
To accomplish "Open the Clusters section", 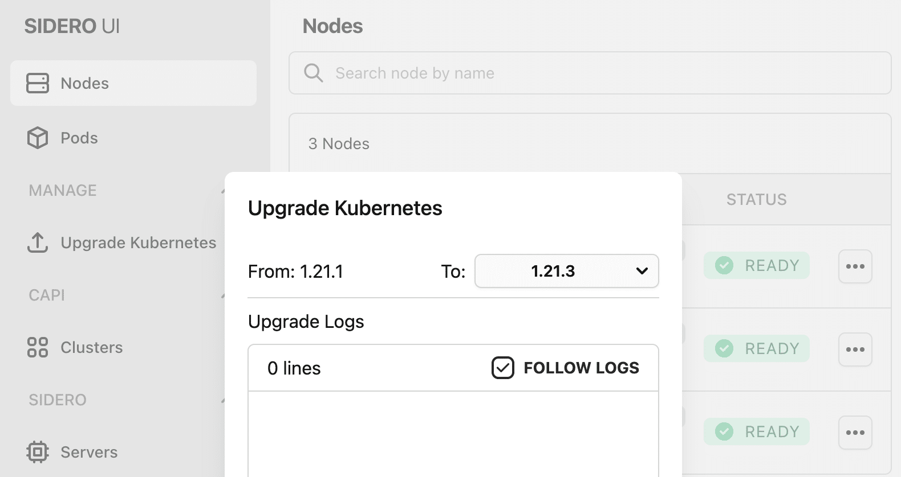I will [x=91, y=347].
